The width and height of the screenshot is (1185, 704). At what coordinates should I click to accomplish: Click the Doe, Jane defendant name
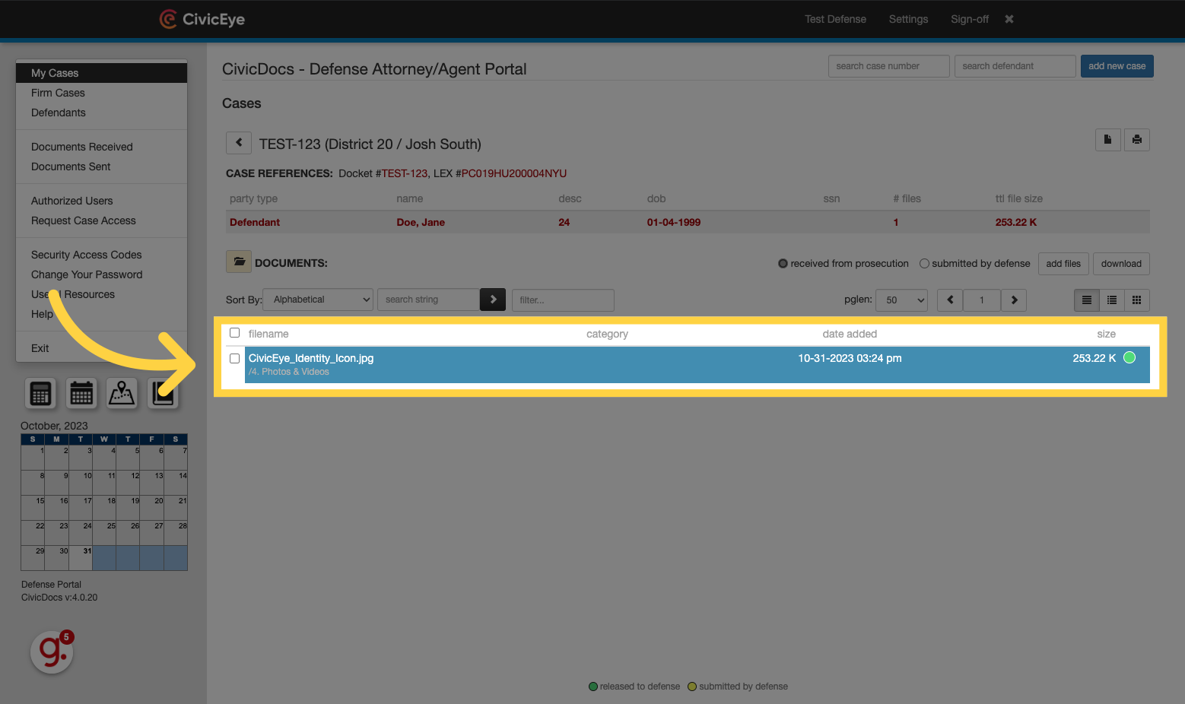[421, 222]
